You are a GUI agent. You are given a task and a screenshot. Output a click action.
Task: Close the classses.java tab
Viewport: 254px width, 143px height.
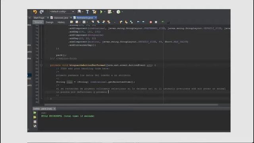pos(71,17)
